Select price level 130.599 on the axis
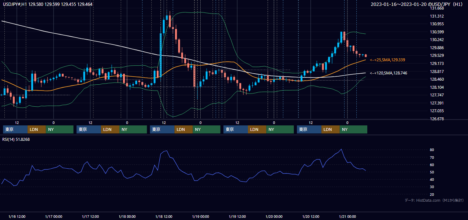This screenshot has height=220, width=468. [x=437, y=32]
